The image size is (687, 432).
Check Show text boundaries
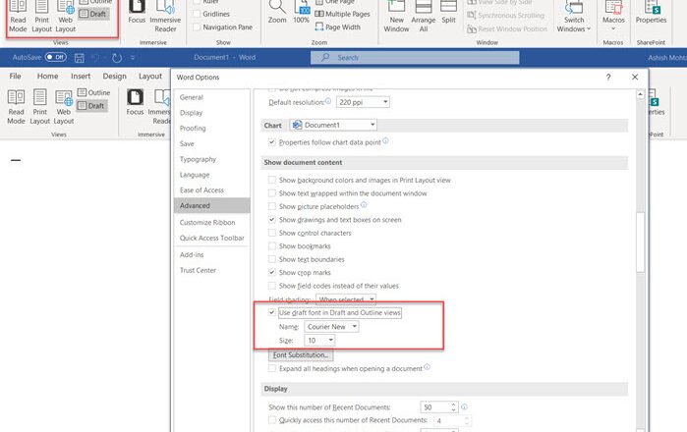(x=271, y=259)
